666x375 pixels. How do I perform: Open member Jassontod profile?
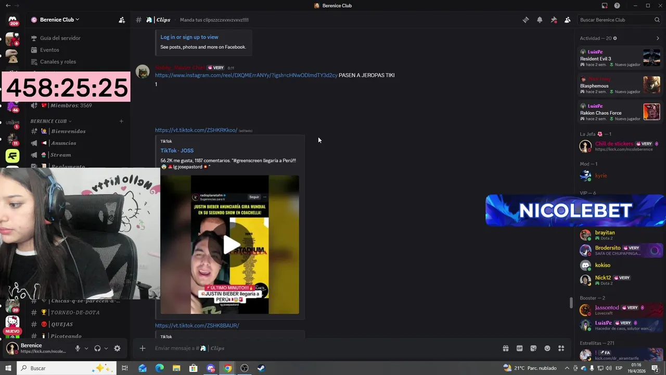coord(620,310)
